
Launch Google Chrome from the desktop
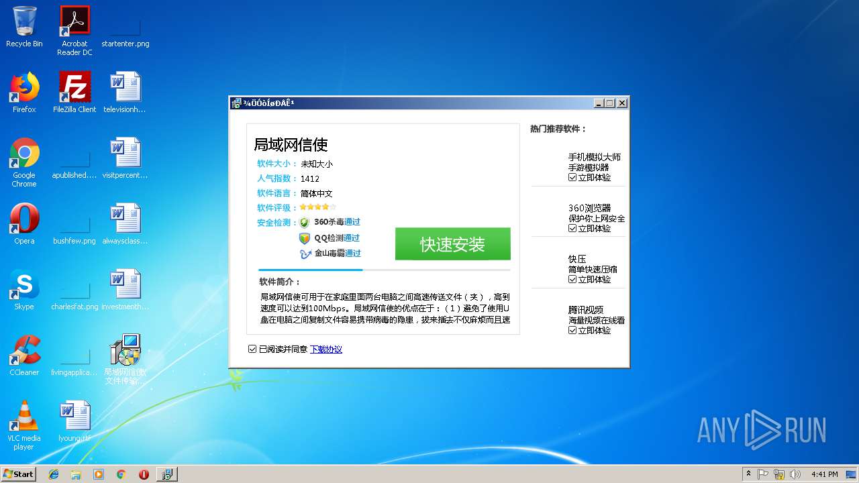pos(24,162)
